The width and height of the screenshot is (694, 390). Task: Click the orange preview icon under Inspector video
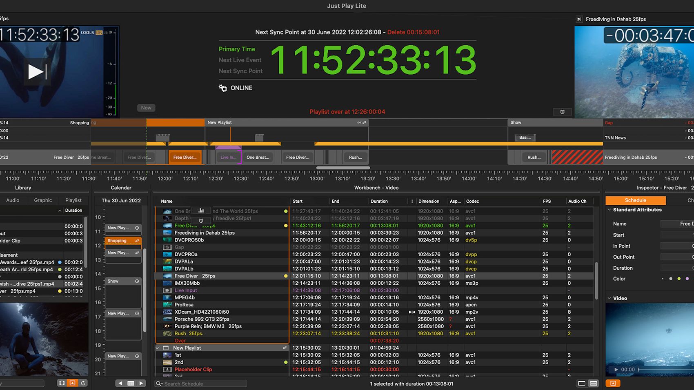613,383
